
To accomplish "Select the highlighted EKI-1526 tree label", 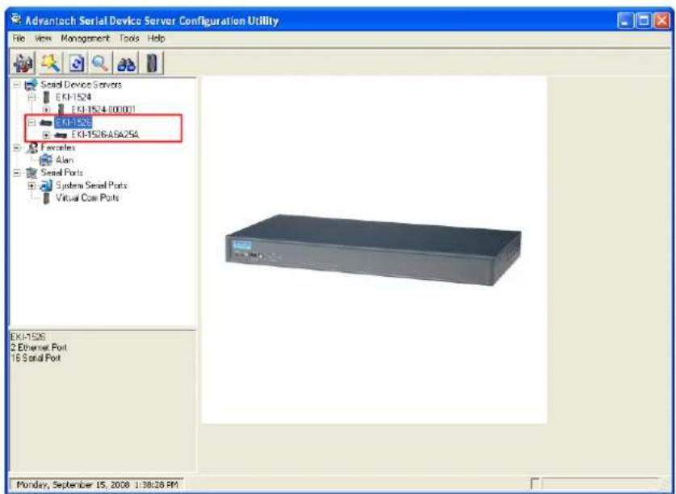I will (73, 123).
